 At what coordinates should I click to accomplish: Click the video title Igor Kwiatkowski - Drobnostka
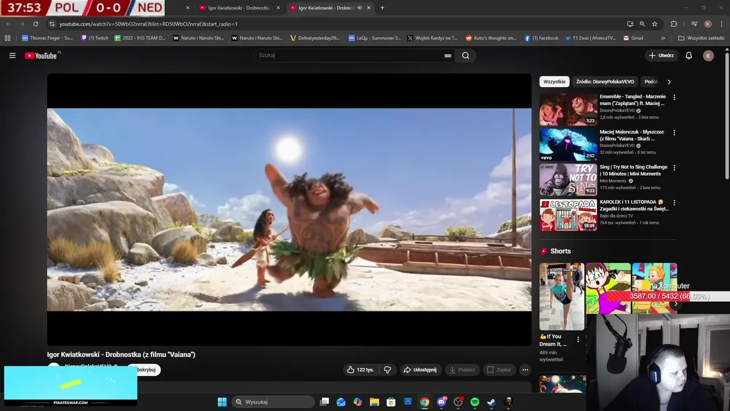121,354
